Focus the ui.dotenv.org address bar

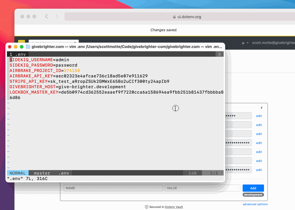180,17
